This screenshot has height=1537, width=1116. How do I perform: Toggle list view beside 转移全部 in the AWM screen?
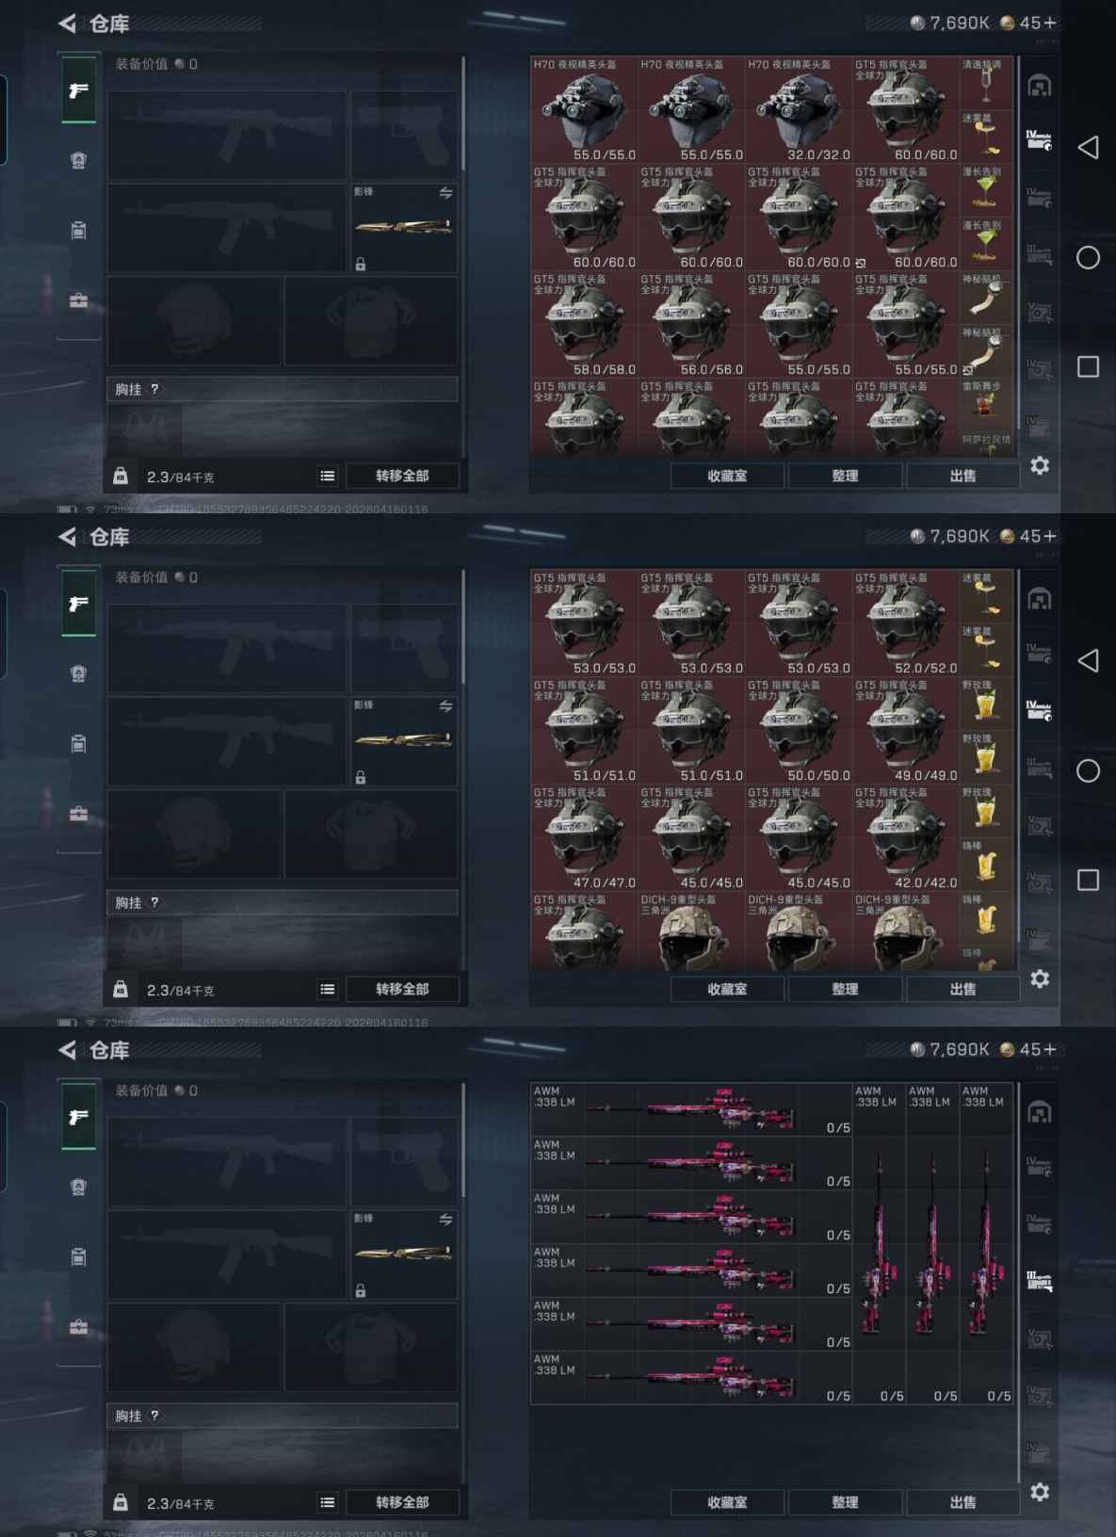tap(327, 1502)
